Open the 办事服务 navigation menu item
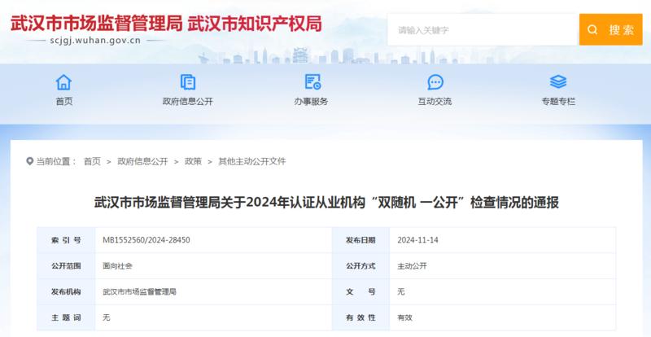This screenshot has width=651, height=337. 311,102
